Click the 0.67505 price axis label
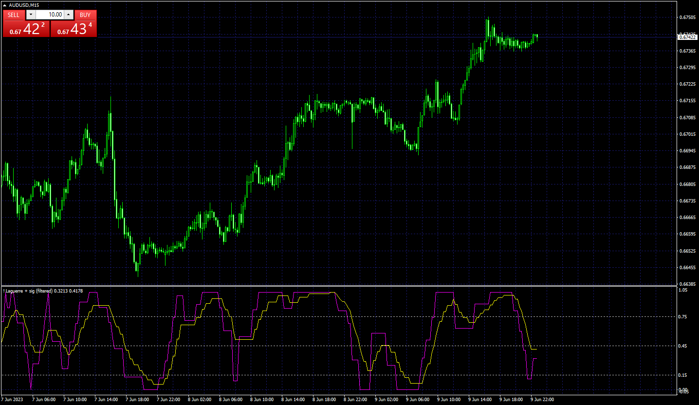The width and height of the screenshot is (699, 405). tap(687, 18)
